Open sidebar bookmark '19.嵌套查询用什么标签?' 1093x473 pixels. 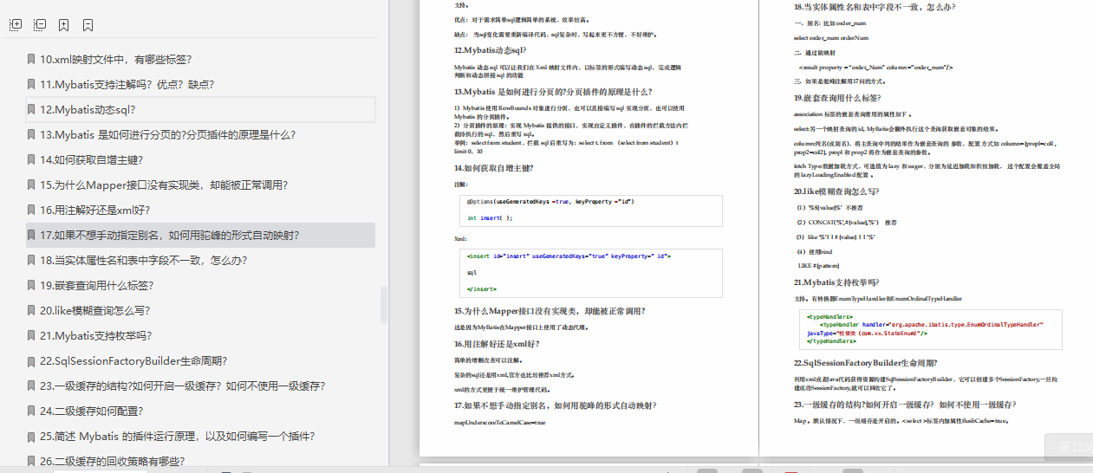coord(97,285)
